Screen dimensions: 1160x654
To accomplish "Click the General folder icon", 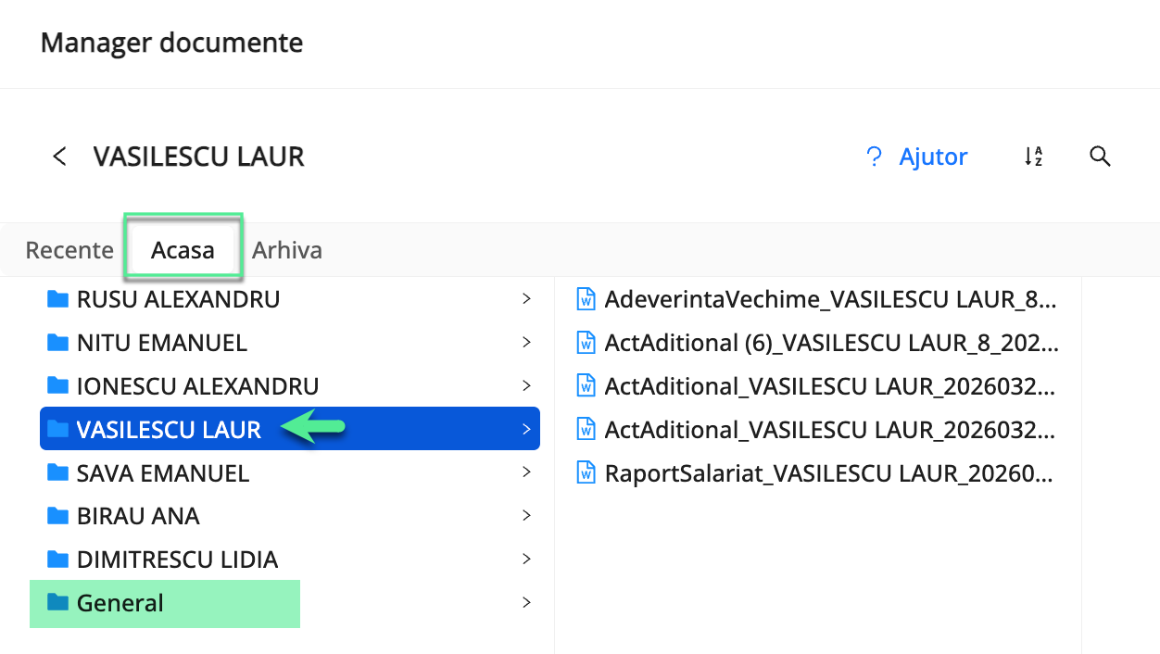I will (x=57, y=603).
